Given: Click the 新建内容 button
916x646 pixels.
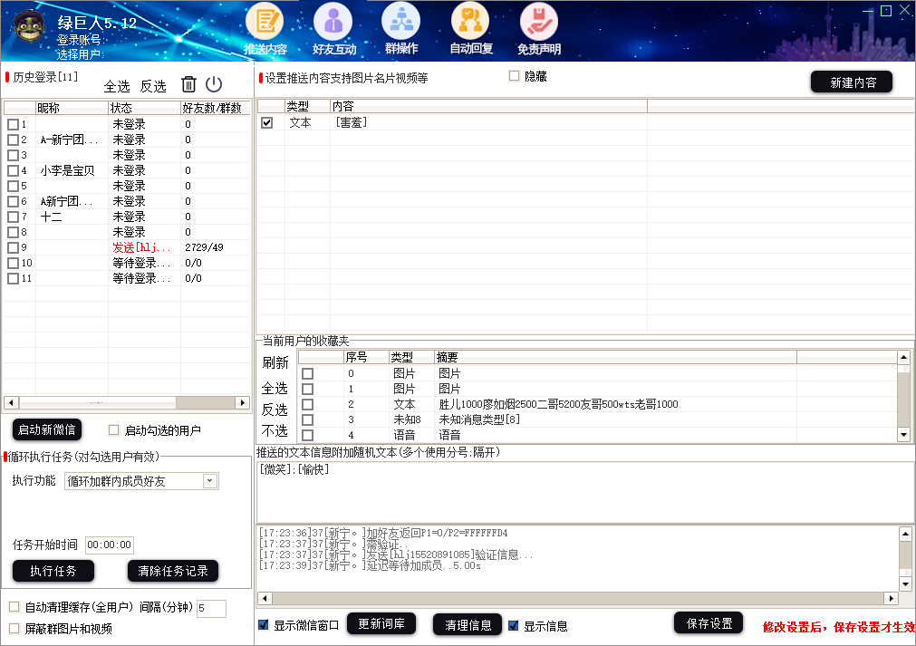Looking at the screenshot, I should click(852, 82).
